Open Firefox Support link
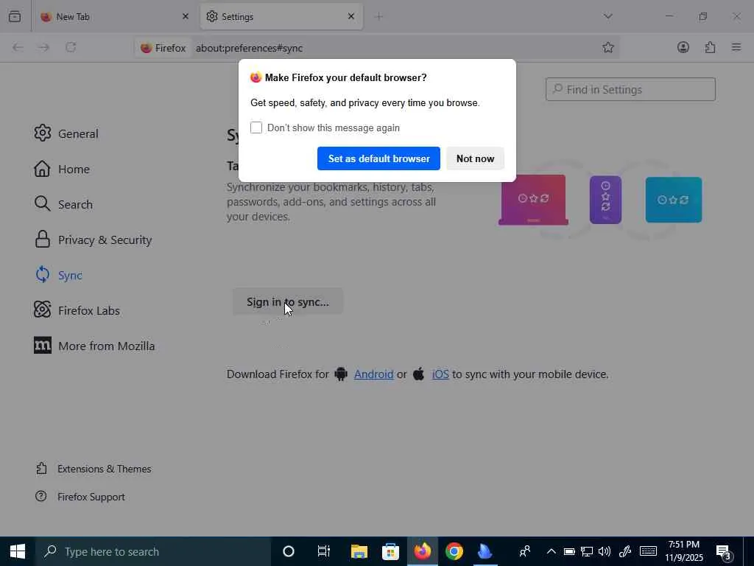The height and width of the screenshot is (566, 754). point(80,496)
